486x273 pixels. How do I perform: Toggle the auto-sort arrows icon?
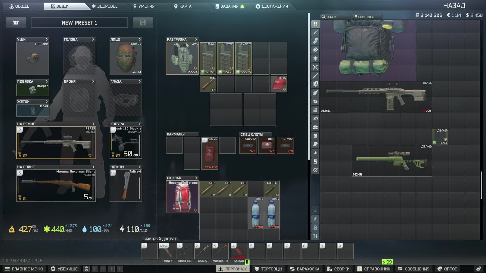(315, 236)
